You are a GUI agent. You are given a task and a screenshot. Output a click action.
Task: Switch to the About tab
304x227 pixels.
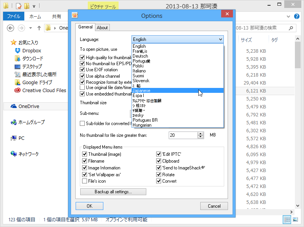pos(102,27)
